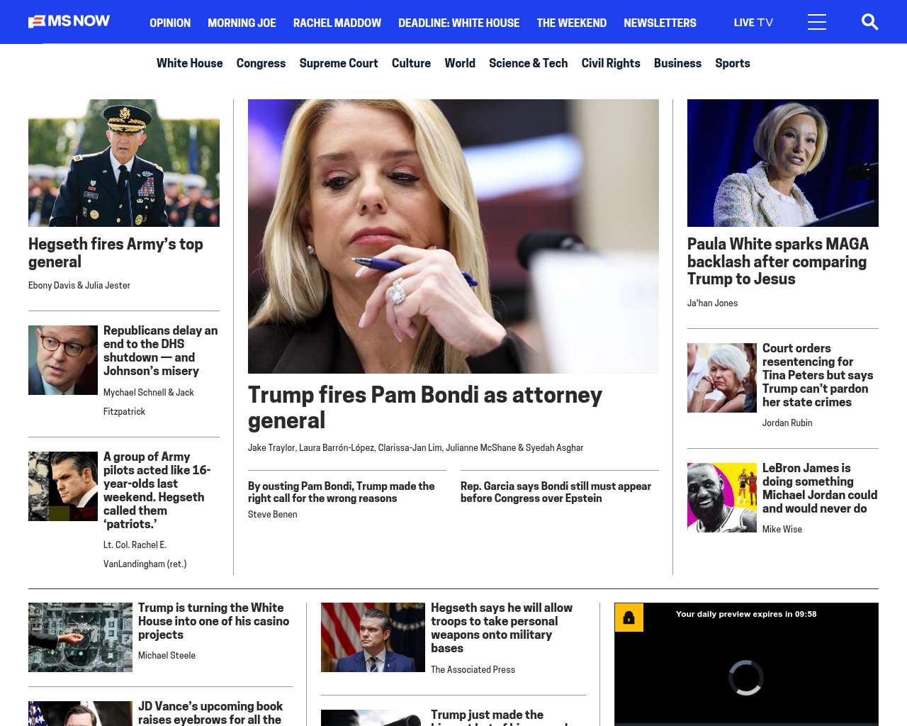Read 'Trump fires Pam Bondi as attorney general'

click(425, 407)
